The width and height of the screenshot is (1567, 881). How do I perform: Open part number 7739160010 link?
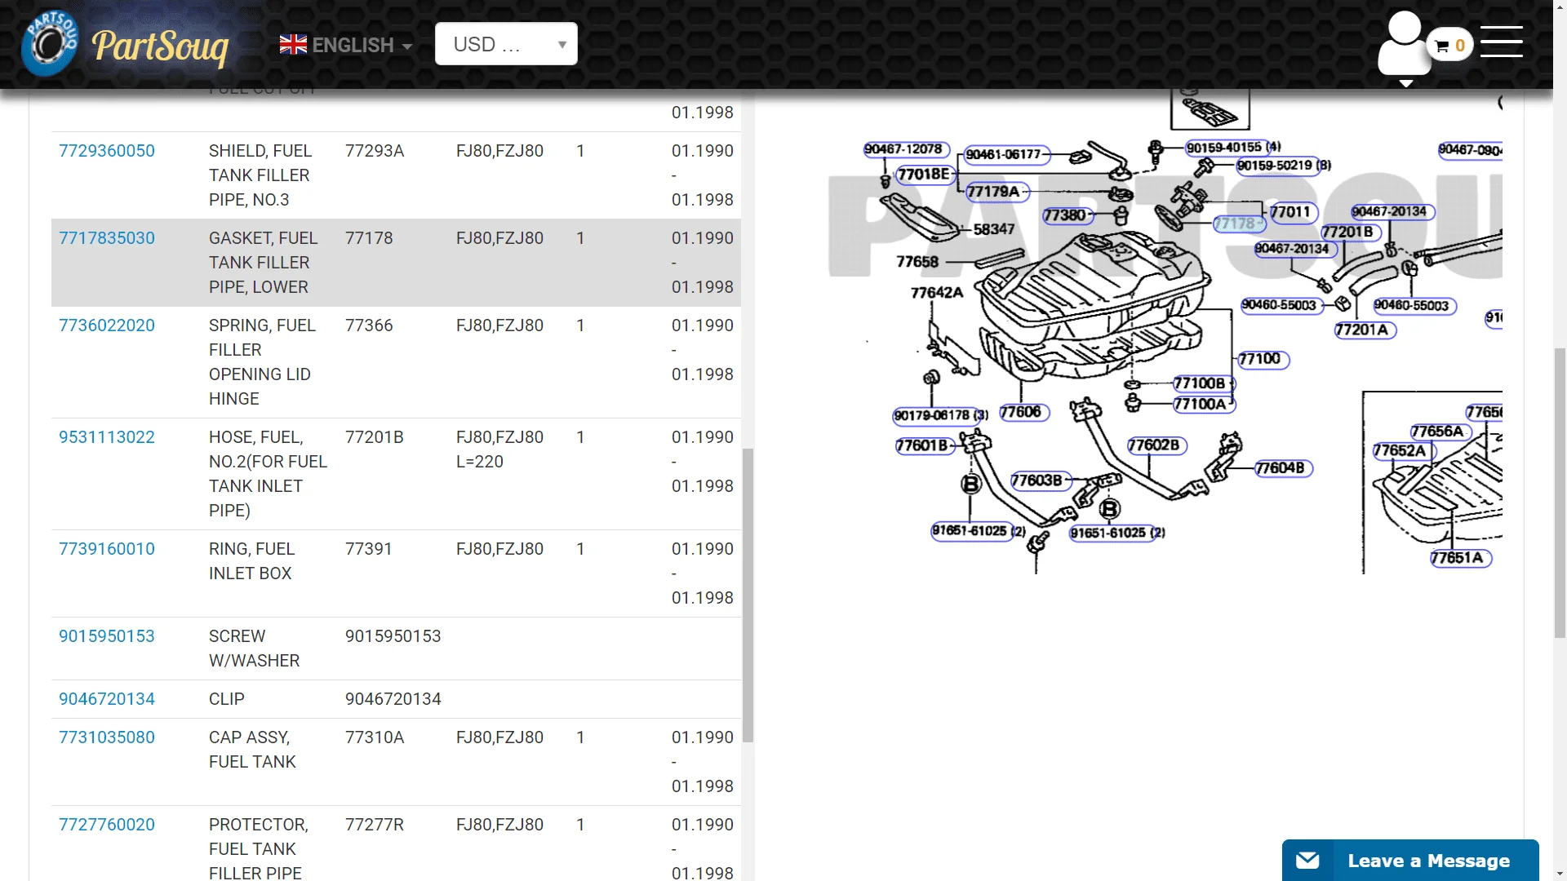107,549
